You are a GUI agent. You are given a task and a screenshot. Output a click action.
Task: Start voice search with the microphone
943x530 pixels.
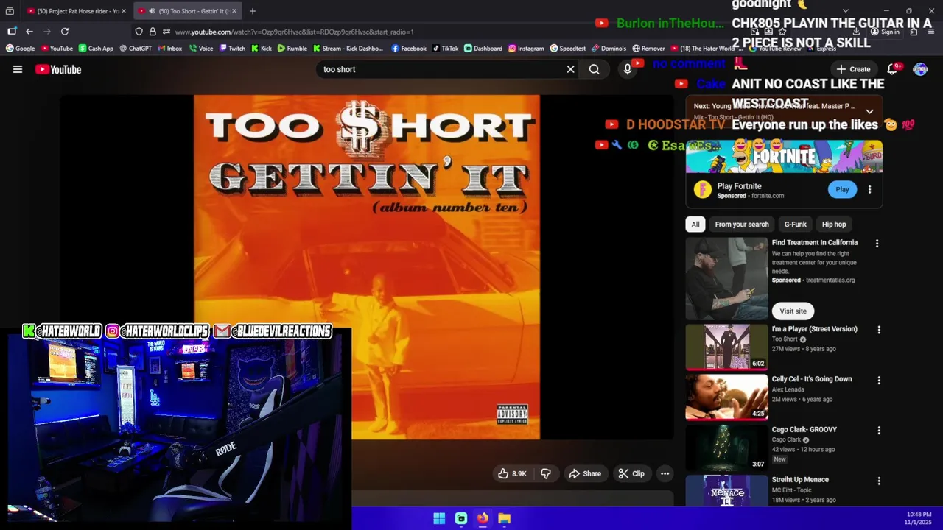pyautogui.click(x=628, y=69)
